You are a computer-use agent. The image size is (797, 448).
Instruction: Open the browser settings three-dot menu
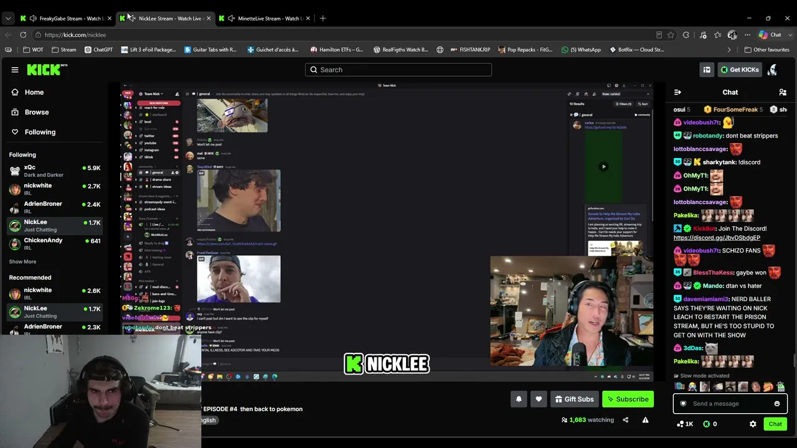click(x=748, y=35)
